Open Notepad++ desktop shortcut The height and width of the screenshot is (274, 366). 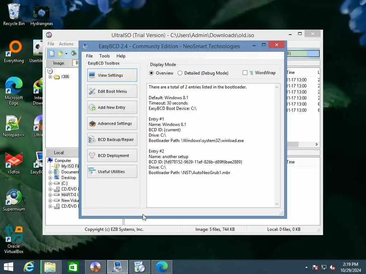click(14, 126)
